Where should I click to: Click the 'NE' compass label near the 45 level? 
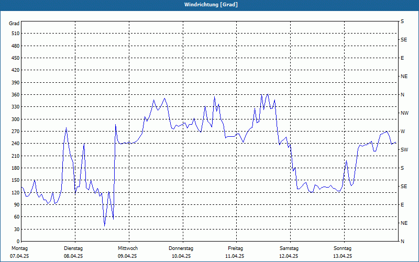pyautogui.click(x=404, y=223)
